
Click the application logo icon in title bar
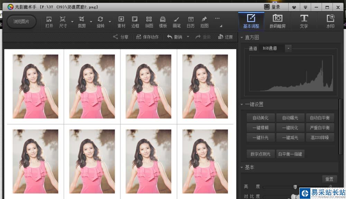point(10,7)
